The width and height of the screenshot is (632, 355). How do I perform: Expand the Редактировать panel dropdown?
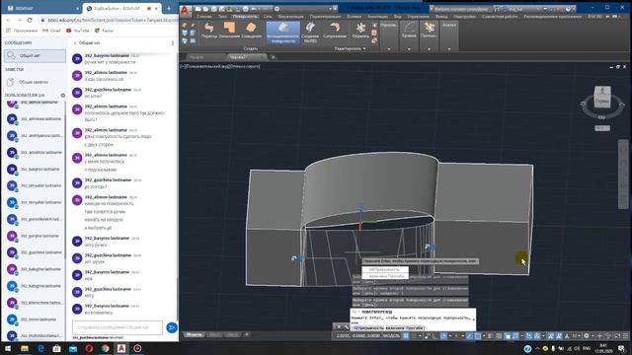pos(350,48)
